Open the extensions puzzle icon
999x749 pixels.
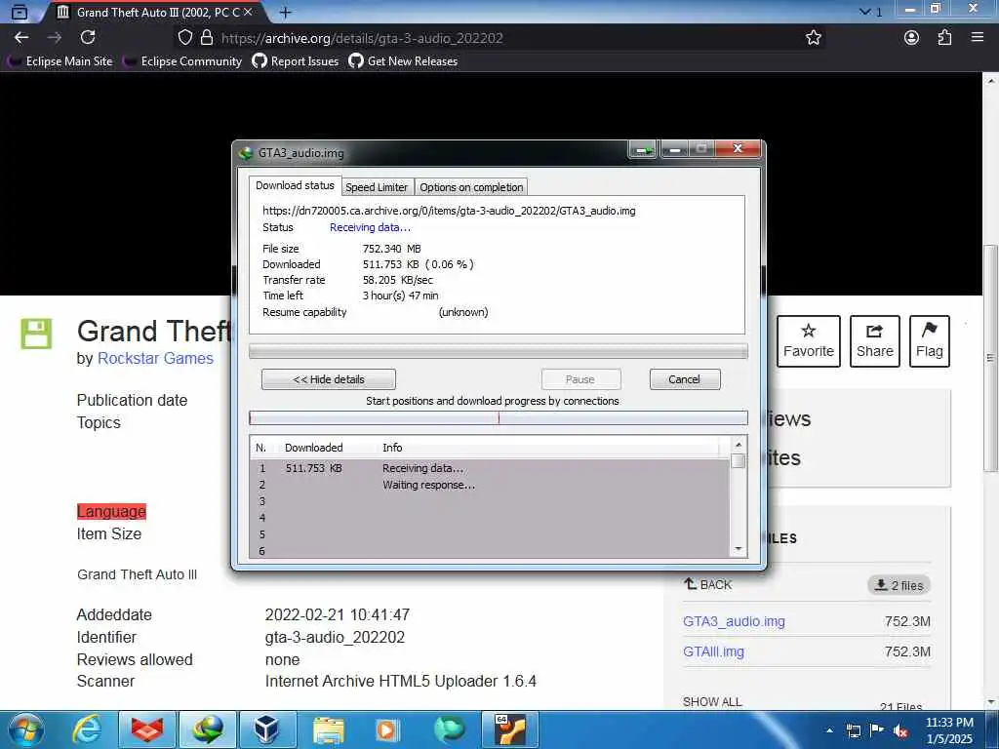944,38
